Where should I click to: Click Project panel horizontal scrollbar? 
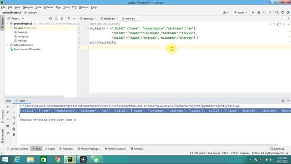[x=34, y=97]
